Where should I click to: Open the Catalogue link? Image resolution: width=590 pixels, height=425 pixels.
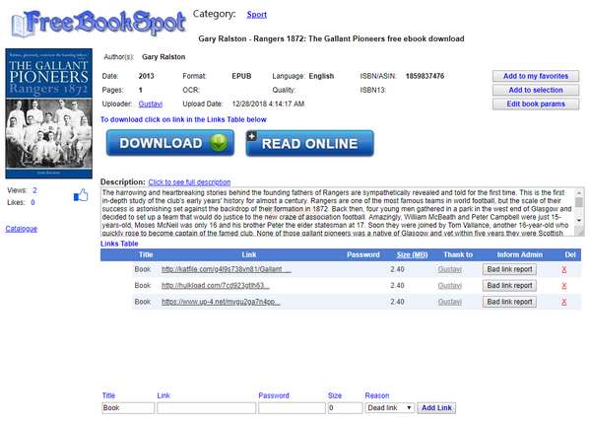pyautogui.click(x=21, y=229)
